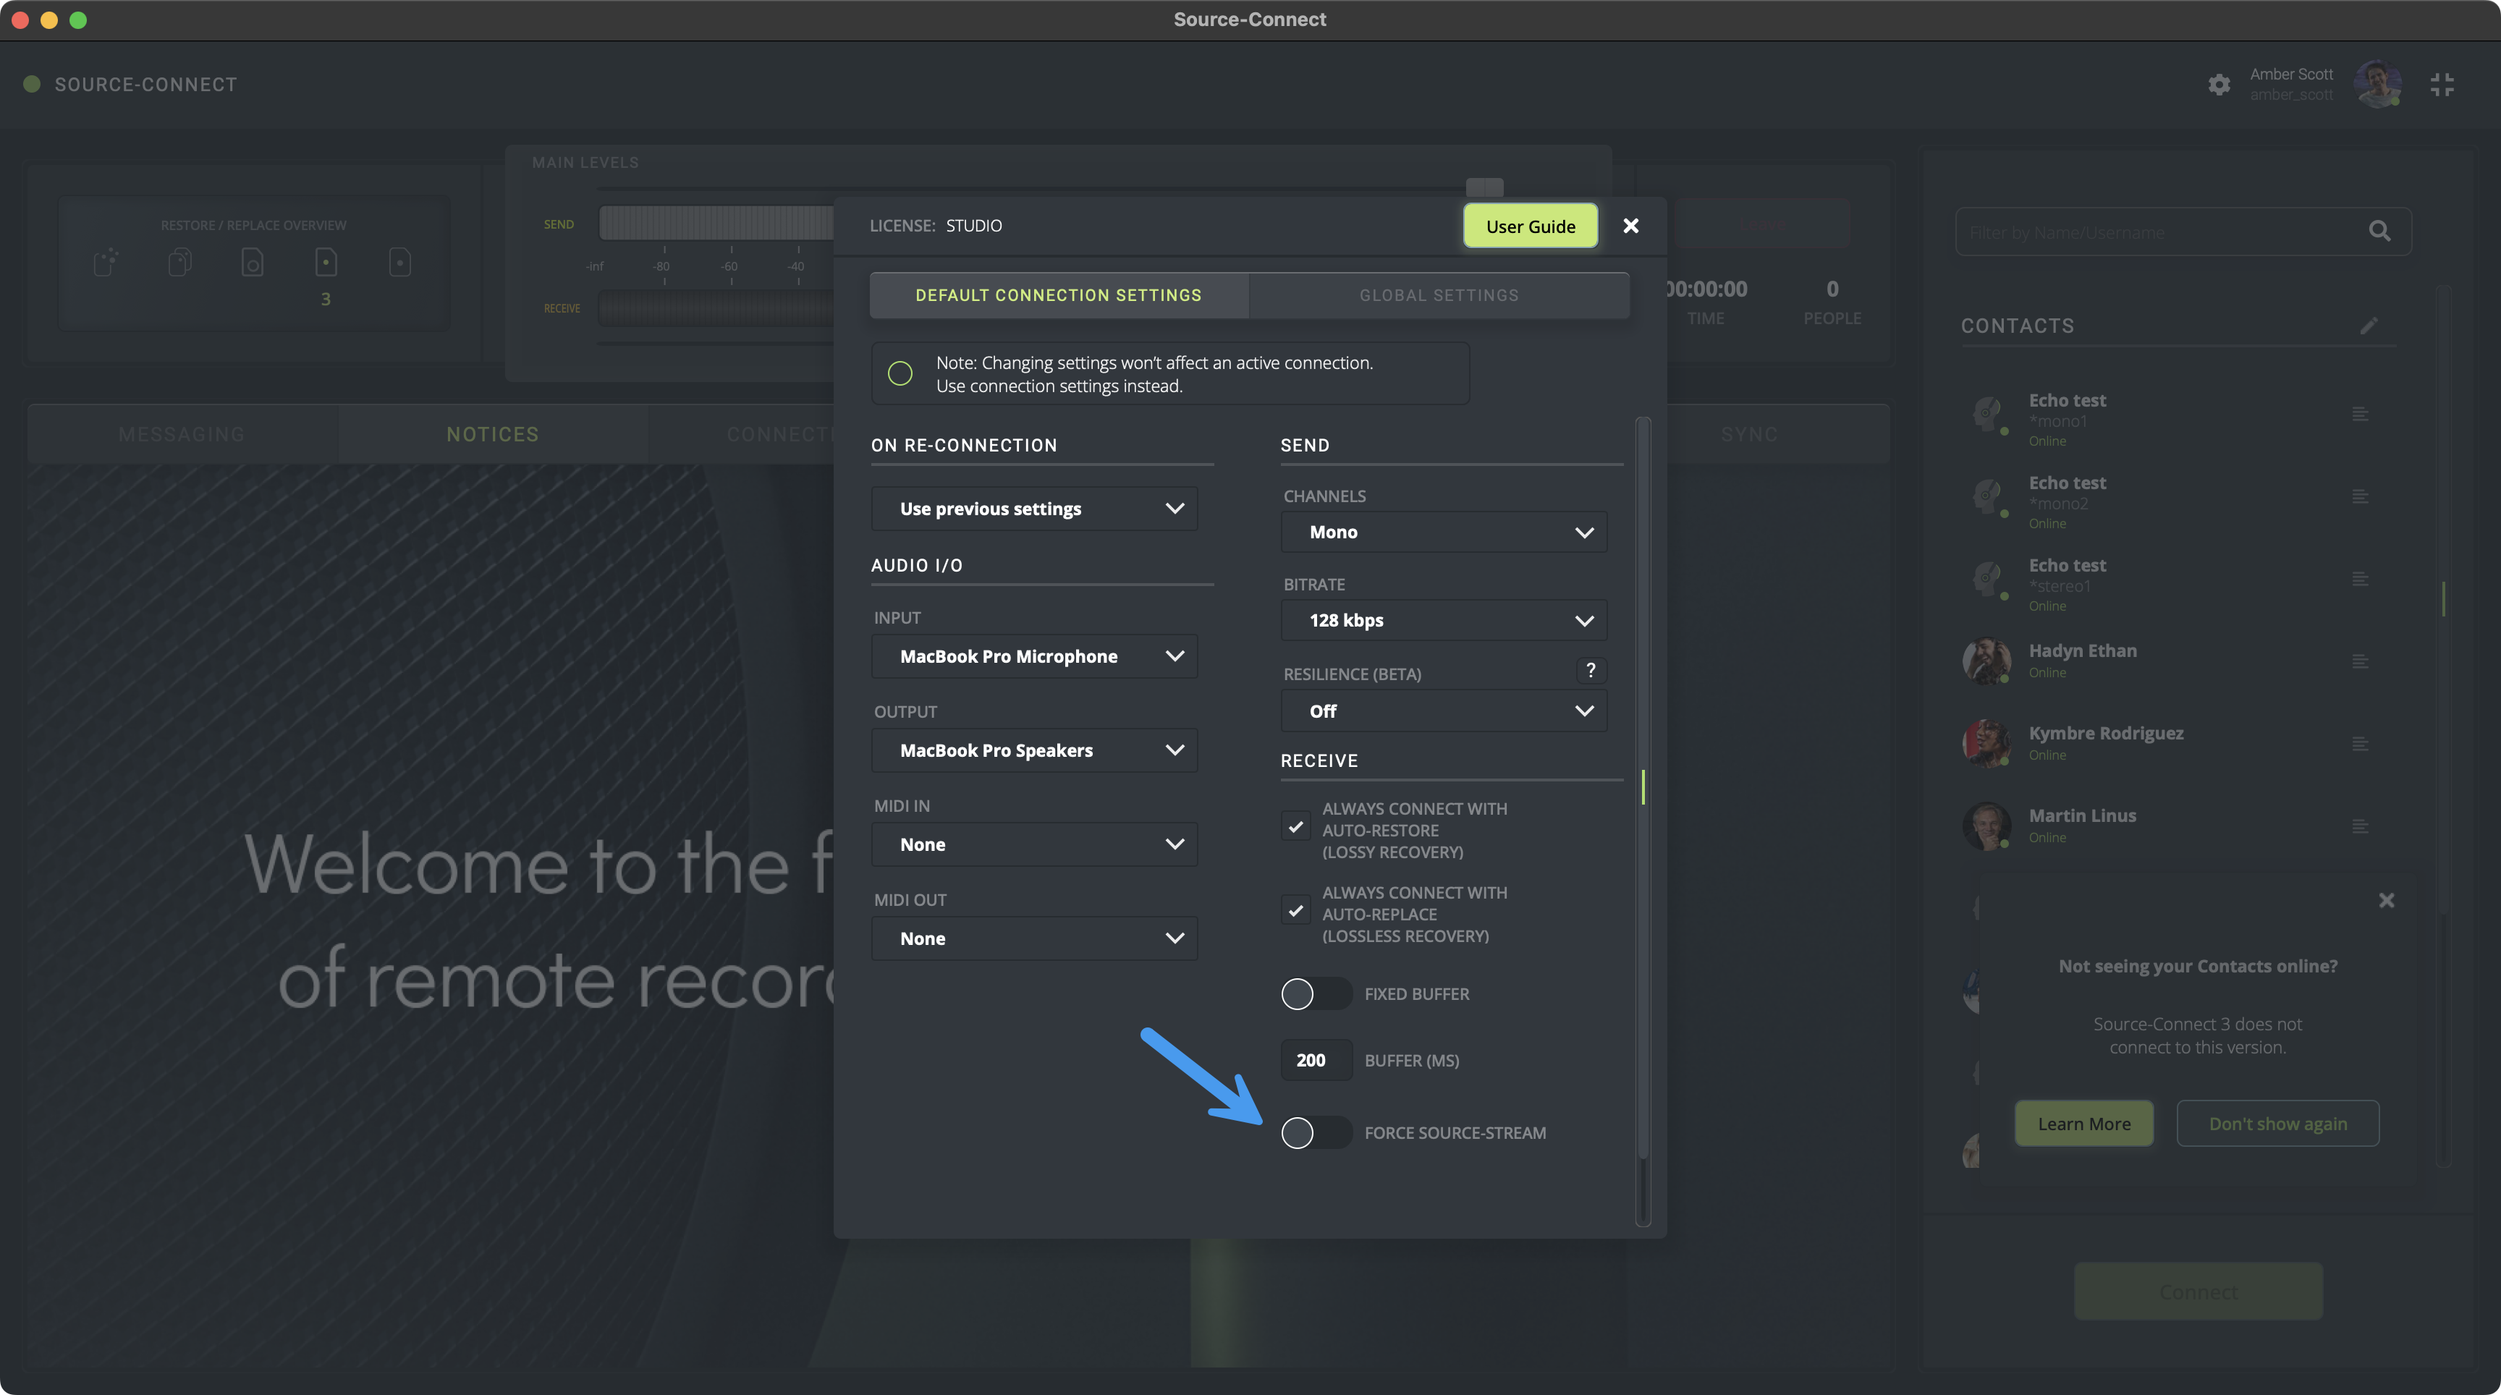This screenshot has width=2501, height=1395.
Task: Turn on the Fixed Buffer toggle
Action: [x=1315, y=994]
